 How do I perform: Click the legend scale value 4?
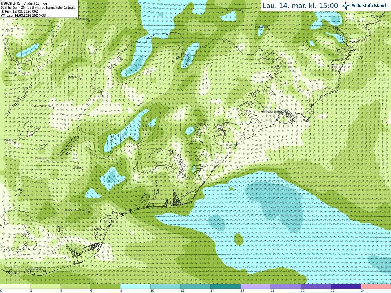(61, 291)
